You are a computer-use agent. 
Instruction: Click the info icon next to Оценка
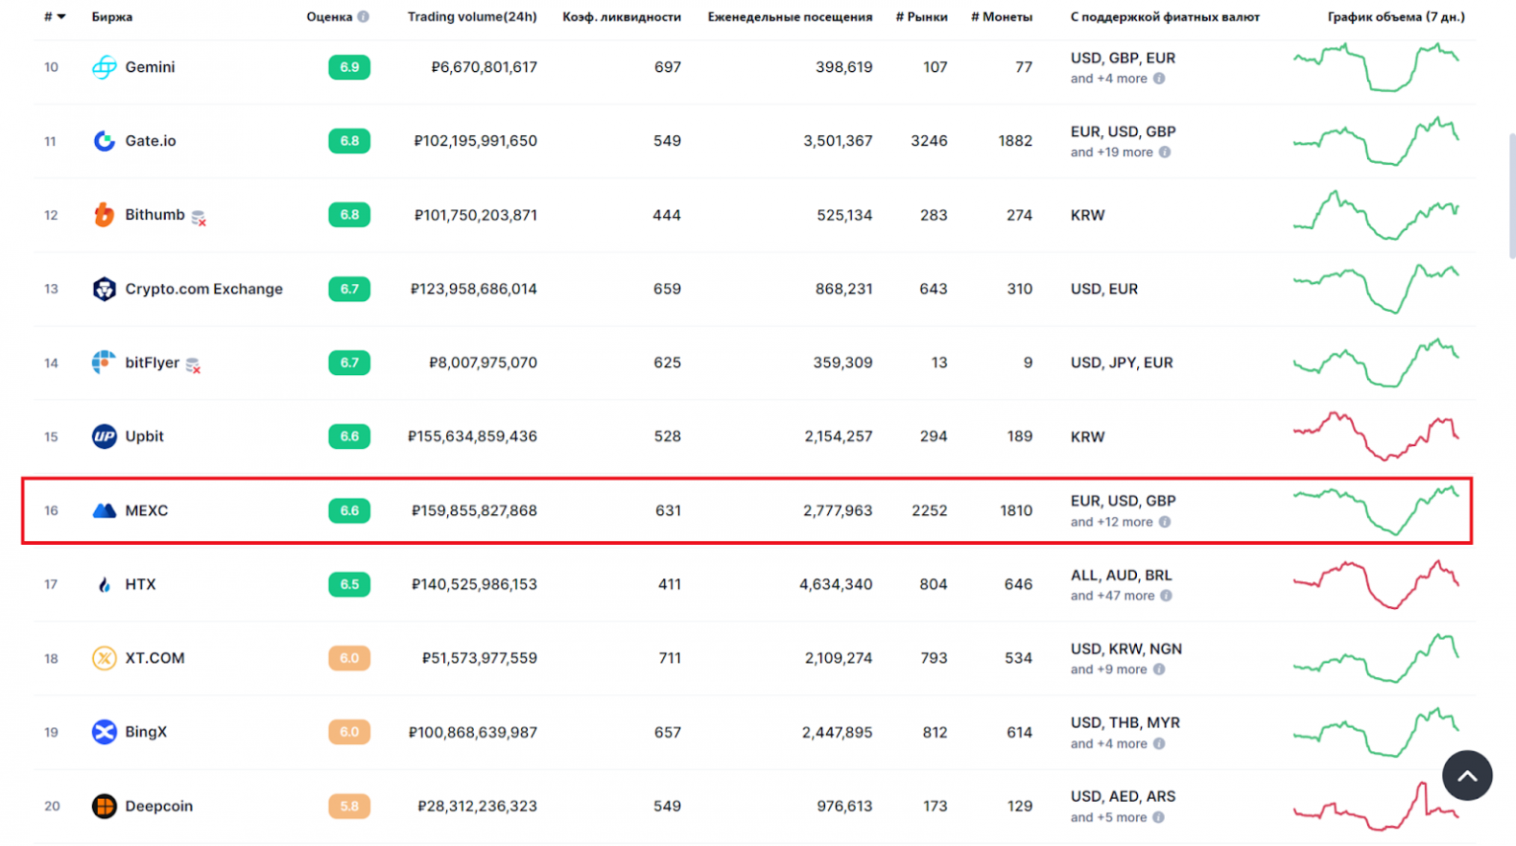tap(363, 17)
